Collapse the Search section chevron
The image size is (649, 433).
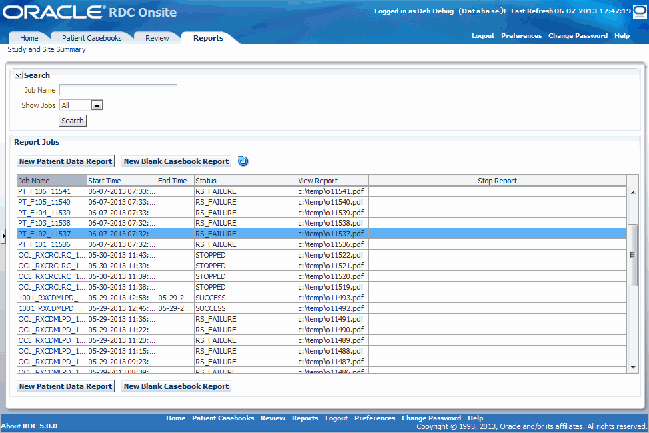click(18, 75)
